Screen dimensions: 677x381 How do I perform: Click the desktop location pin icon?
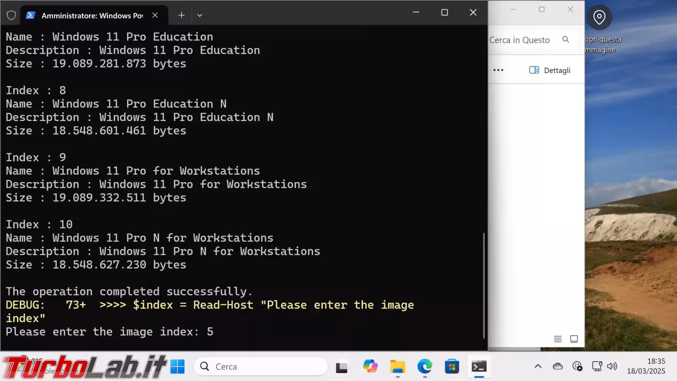(x=599, y=17)
